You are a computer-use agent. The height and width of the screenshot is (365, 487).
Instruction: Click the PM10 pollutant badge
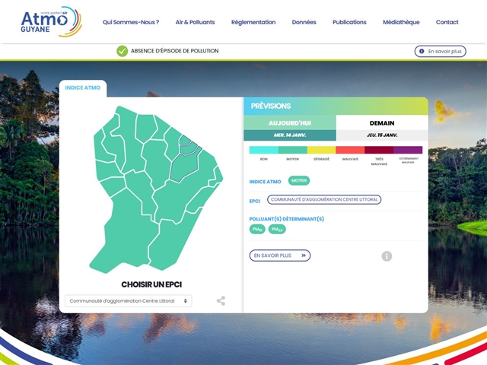coord(257,230)
